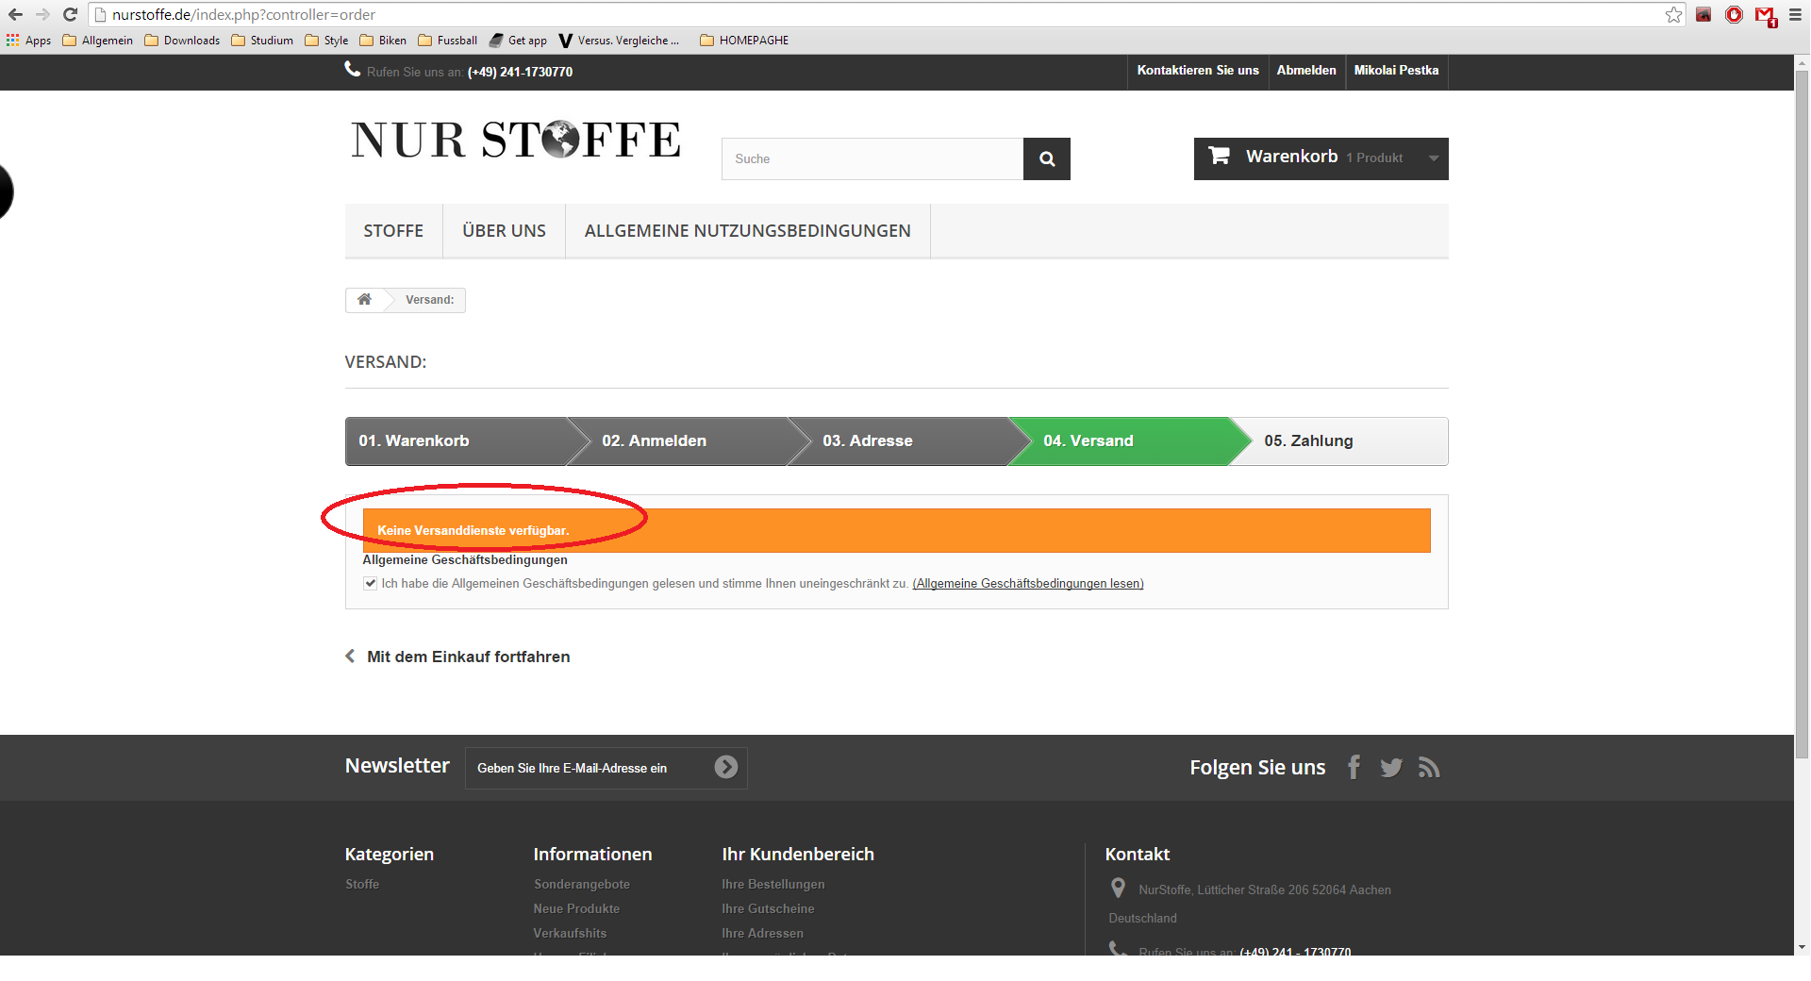Click the NUR STOFFE logo

pyautogui.click(x=516, y=140)
